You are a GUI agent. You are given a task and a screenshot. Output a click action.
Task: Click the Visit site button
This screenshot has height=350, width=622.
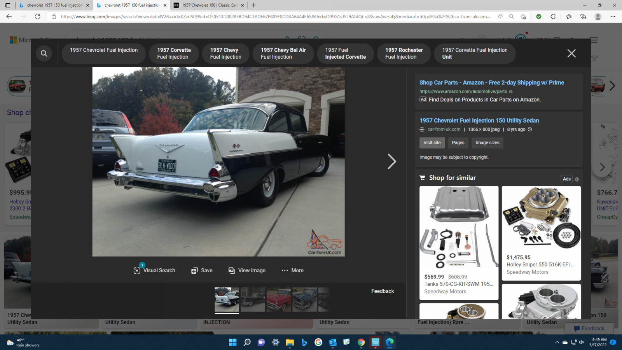pyautogui.click(x=432, y=143)
